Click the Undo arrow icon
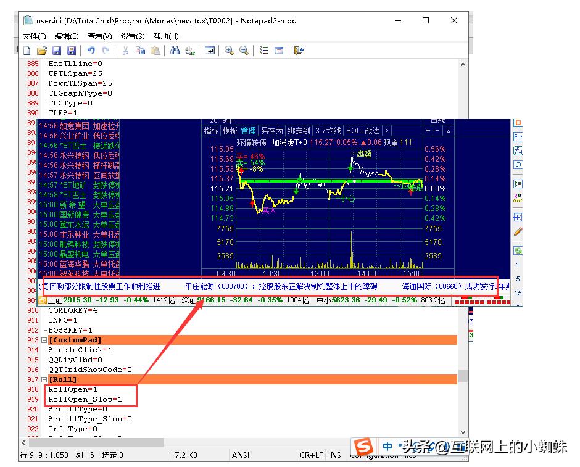Screen dimensions: 580x467 click(91, 51)
